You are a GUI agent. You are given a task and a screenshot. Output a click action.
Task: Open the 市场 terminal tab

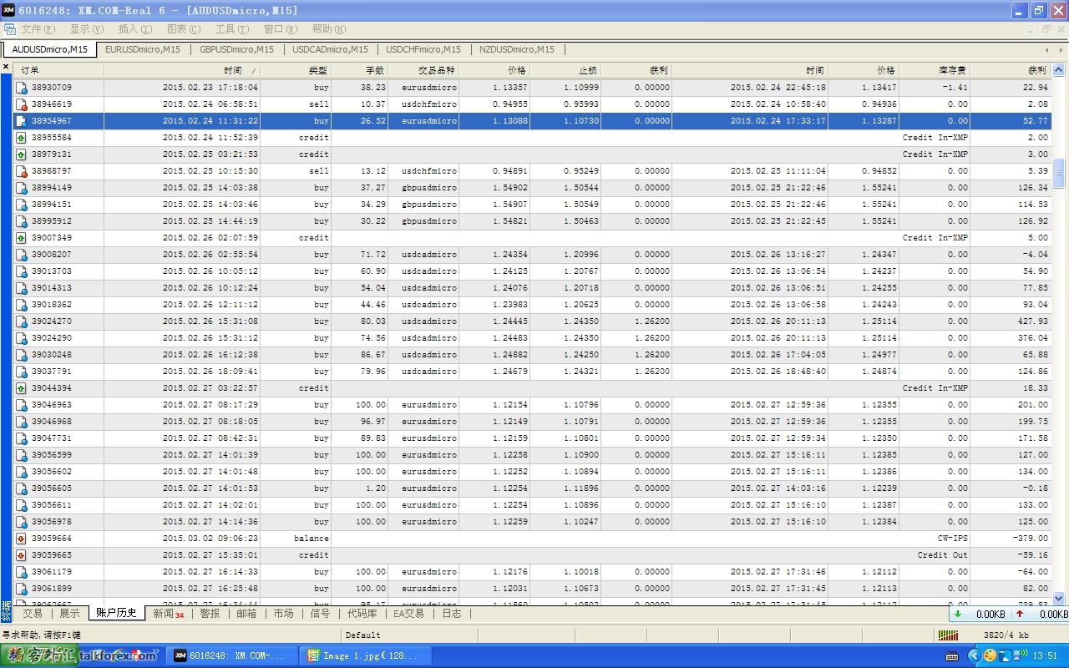(283, 613)
